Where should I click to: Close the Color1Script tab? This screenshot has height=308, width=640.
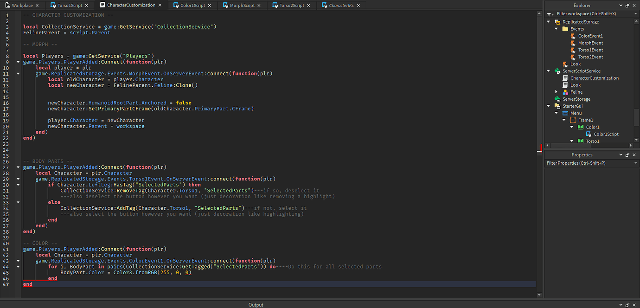tap(210, 5)
